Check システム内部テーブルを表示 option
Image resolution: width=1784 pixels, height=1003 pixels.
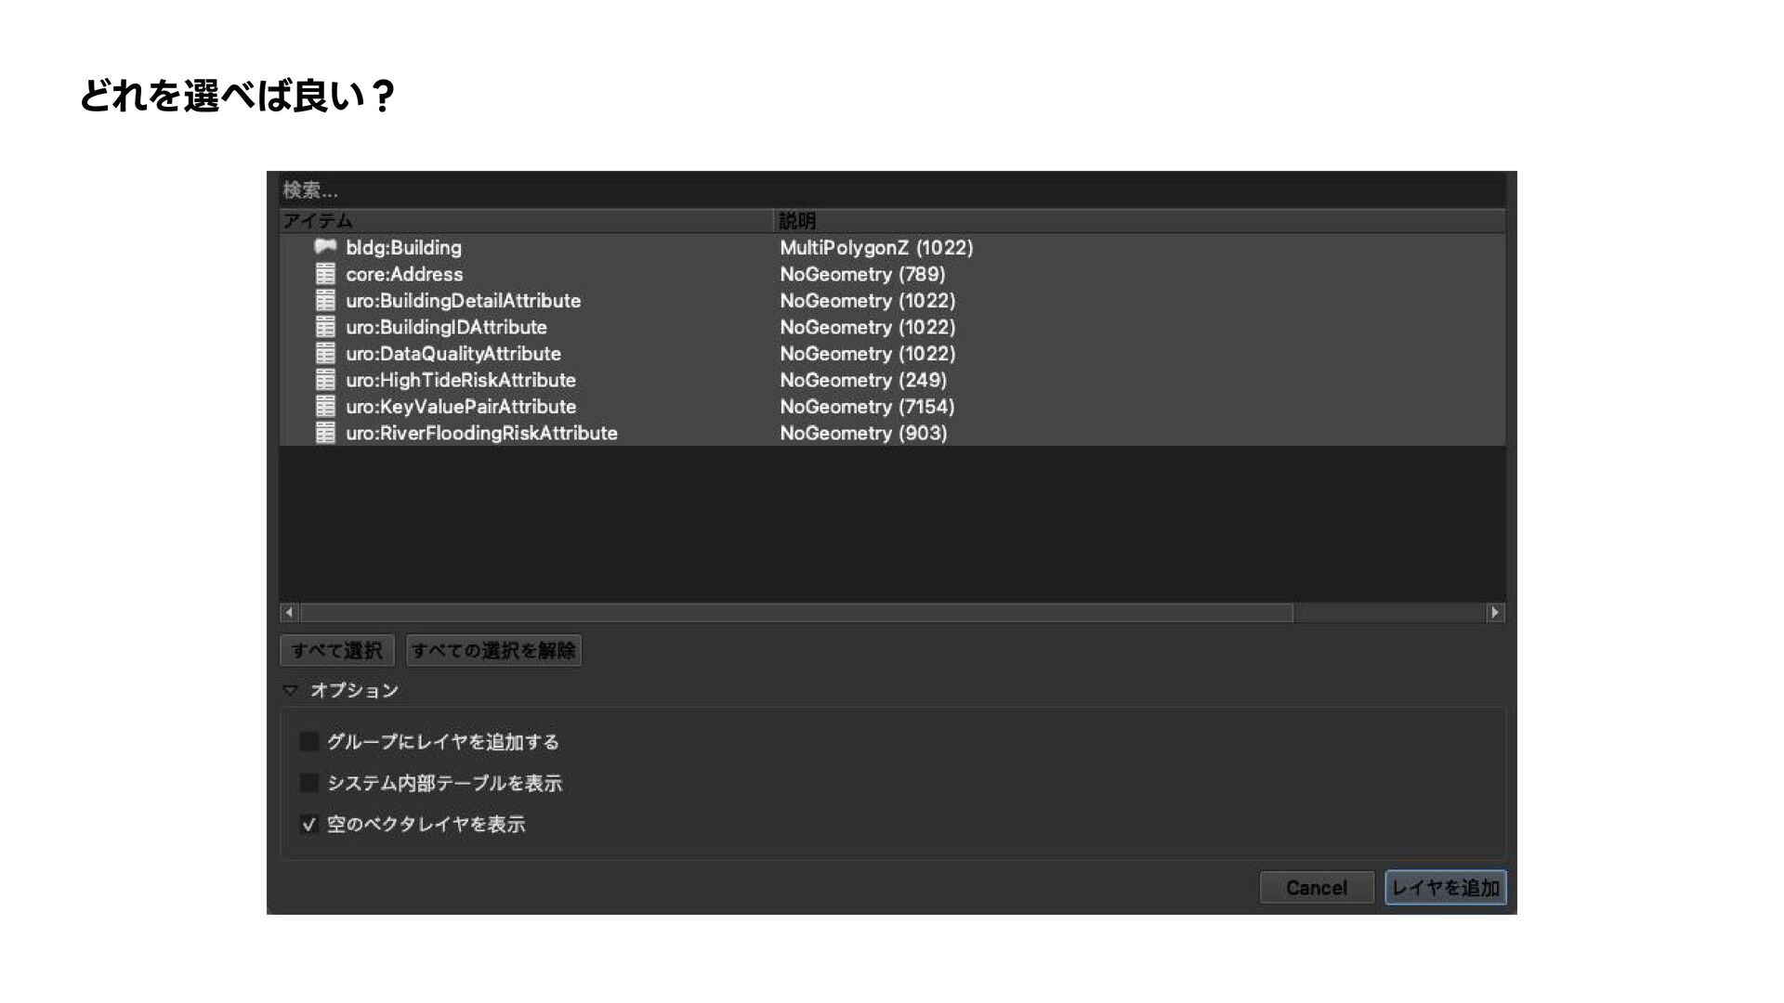pyautogui.click(x=309, y=783)
